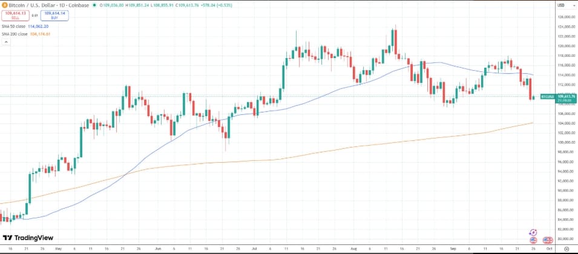Click the open price O109,036.00 value
The height and width of the screenshot is (254, 578).
[x=112, y=5]
